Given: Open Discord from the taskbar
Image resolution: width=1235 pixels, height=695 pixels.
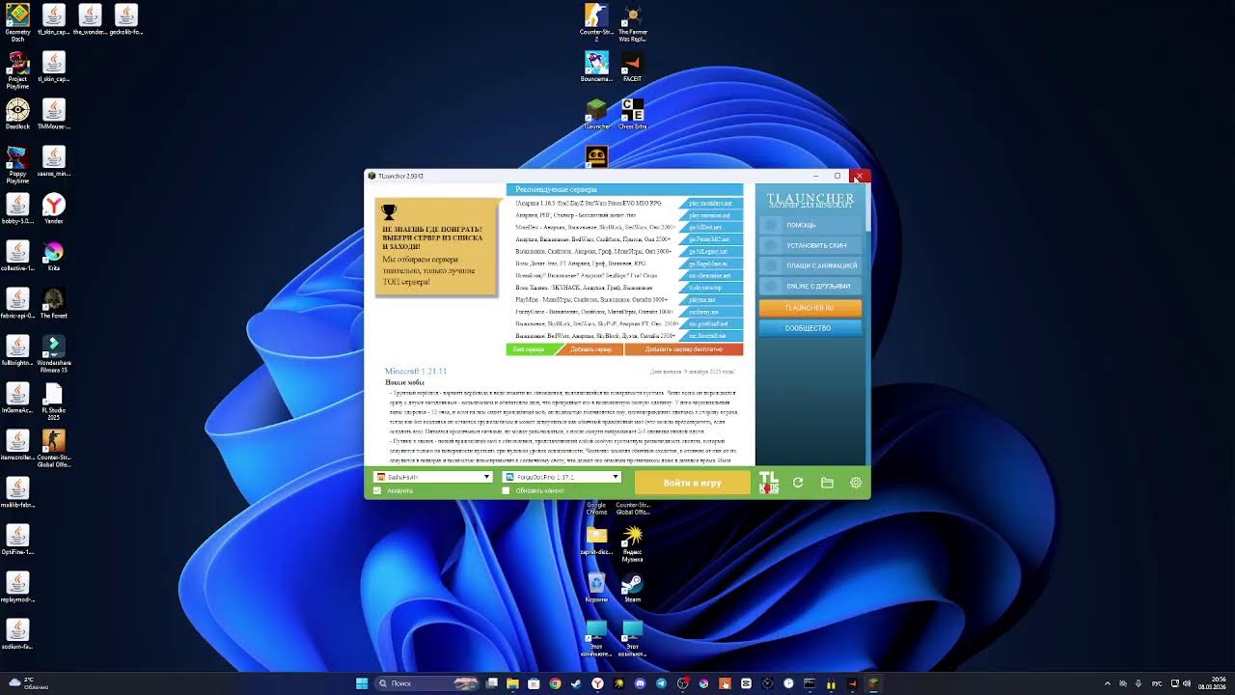Looking at the screenshot, I should coord(640,683).
